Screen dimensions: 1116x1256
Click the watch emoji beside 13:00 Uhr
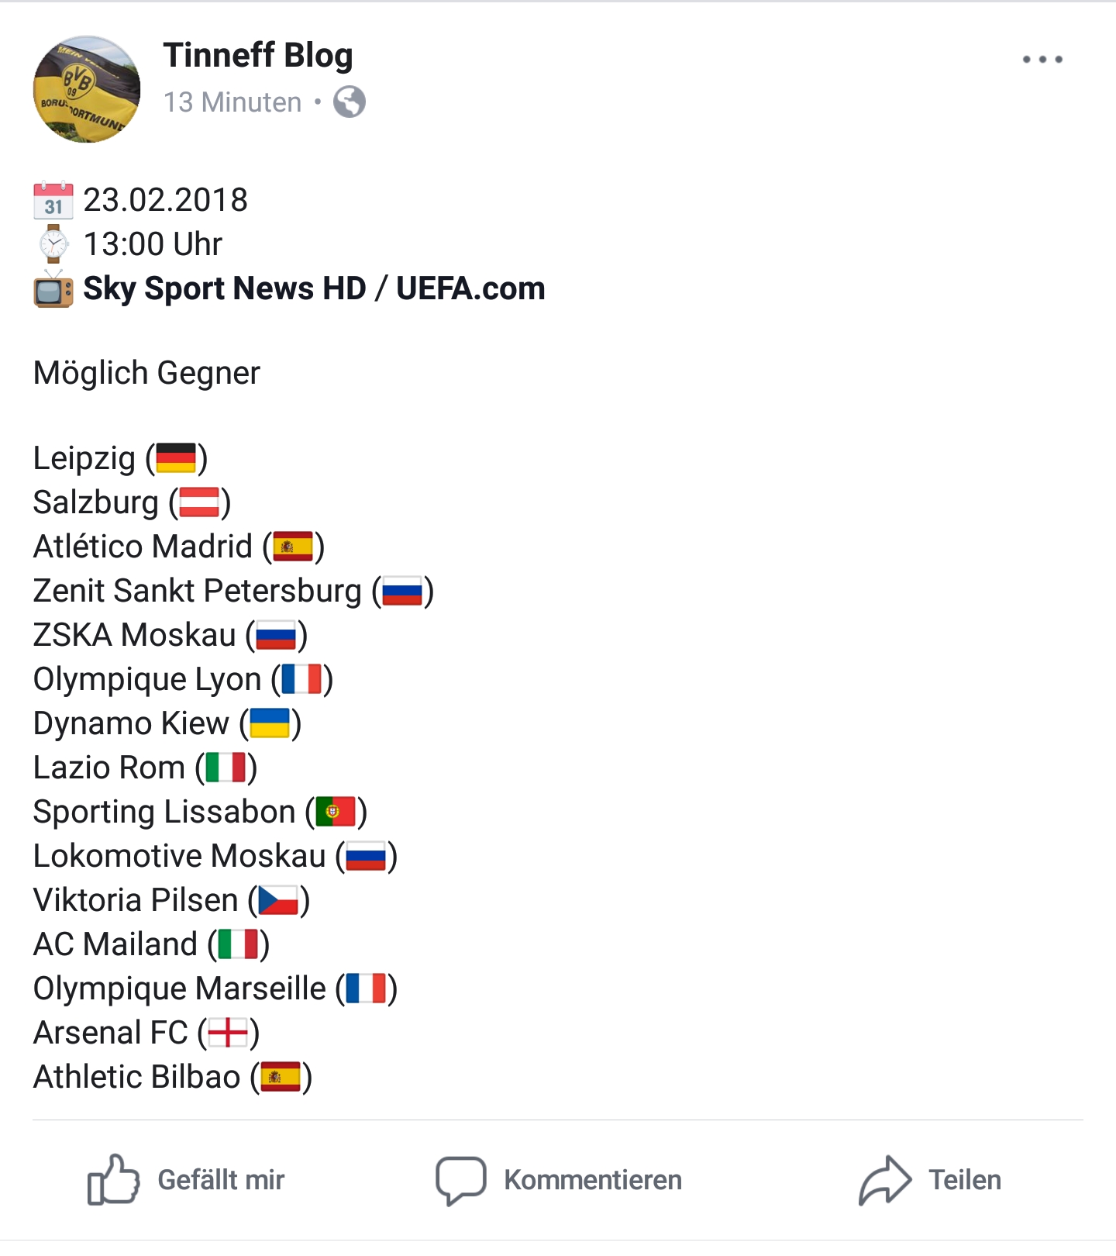click(53, 244)
